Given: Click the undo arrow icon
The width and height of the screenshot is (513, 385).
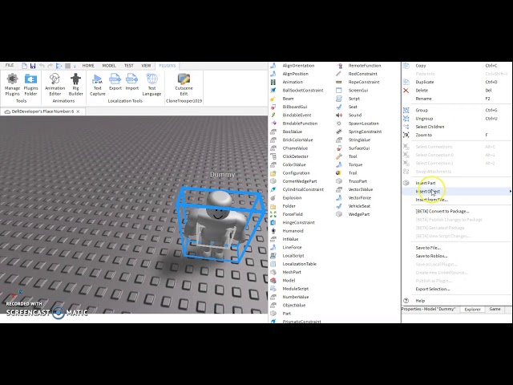Looking at the screenshot, I should 42,66.
